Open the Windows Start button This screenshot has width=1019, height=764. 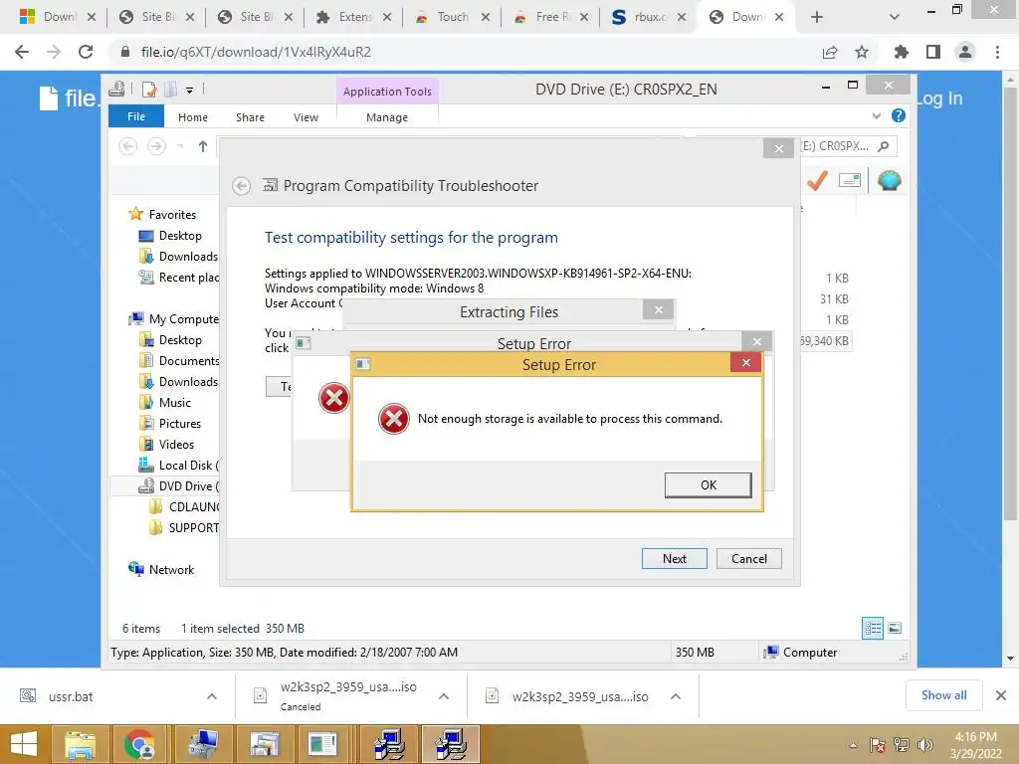(x=24, y=744)
